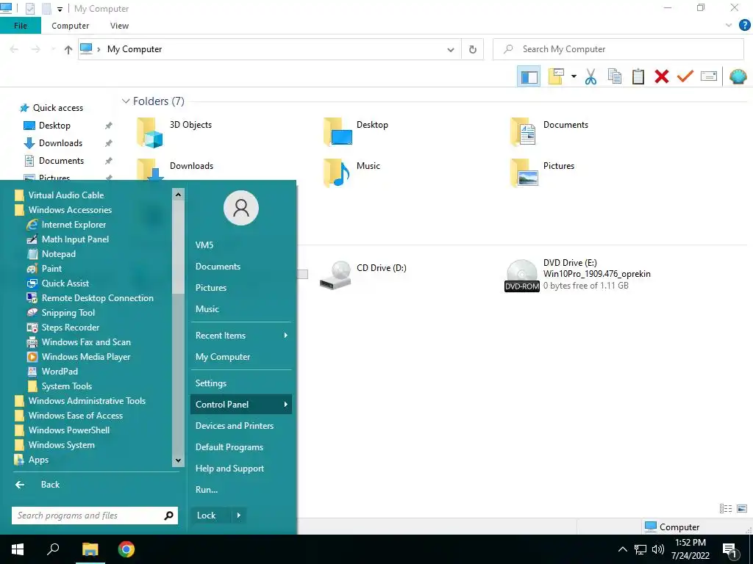The height and width of the screenshot is (564, 753).
Task: Click the start menu search magnifier icon
Action: 168,516
